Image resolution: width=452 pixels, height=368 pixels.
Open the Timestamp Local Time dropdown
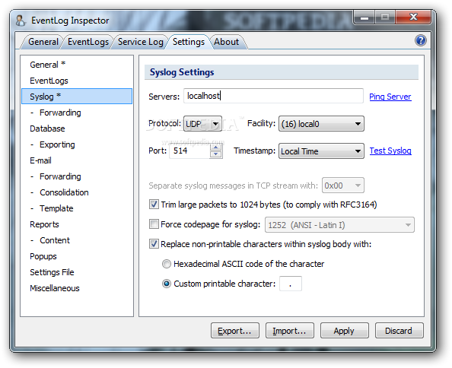point(321,151)
